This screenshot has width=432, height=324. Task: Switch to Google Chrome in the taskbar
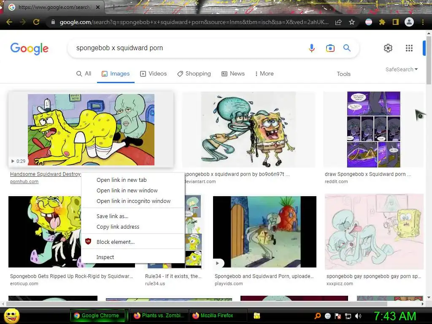click(x=98, y=316)
